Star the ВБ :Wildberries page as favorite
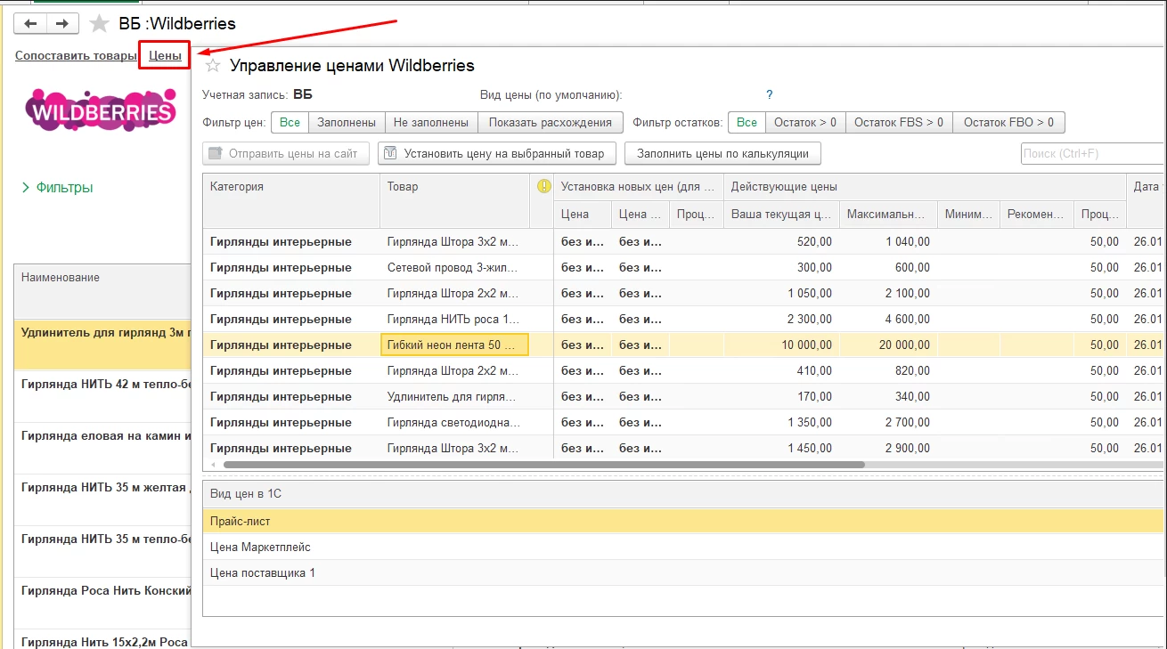Viewport: 1167px width, 649px height. click(99, 24)
